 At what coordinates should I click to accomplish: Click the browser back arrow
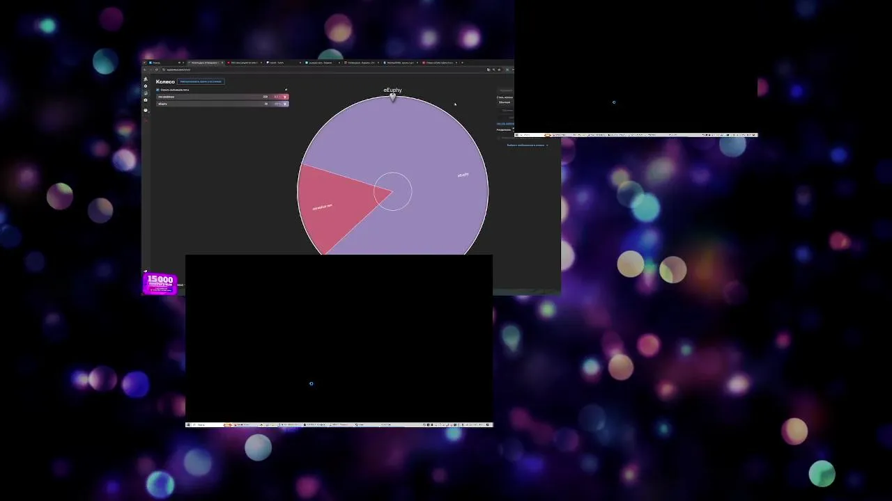pos(145,70)
